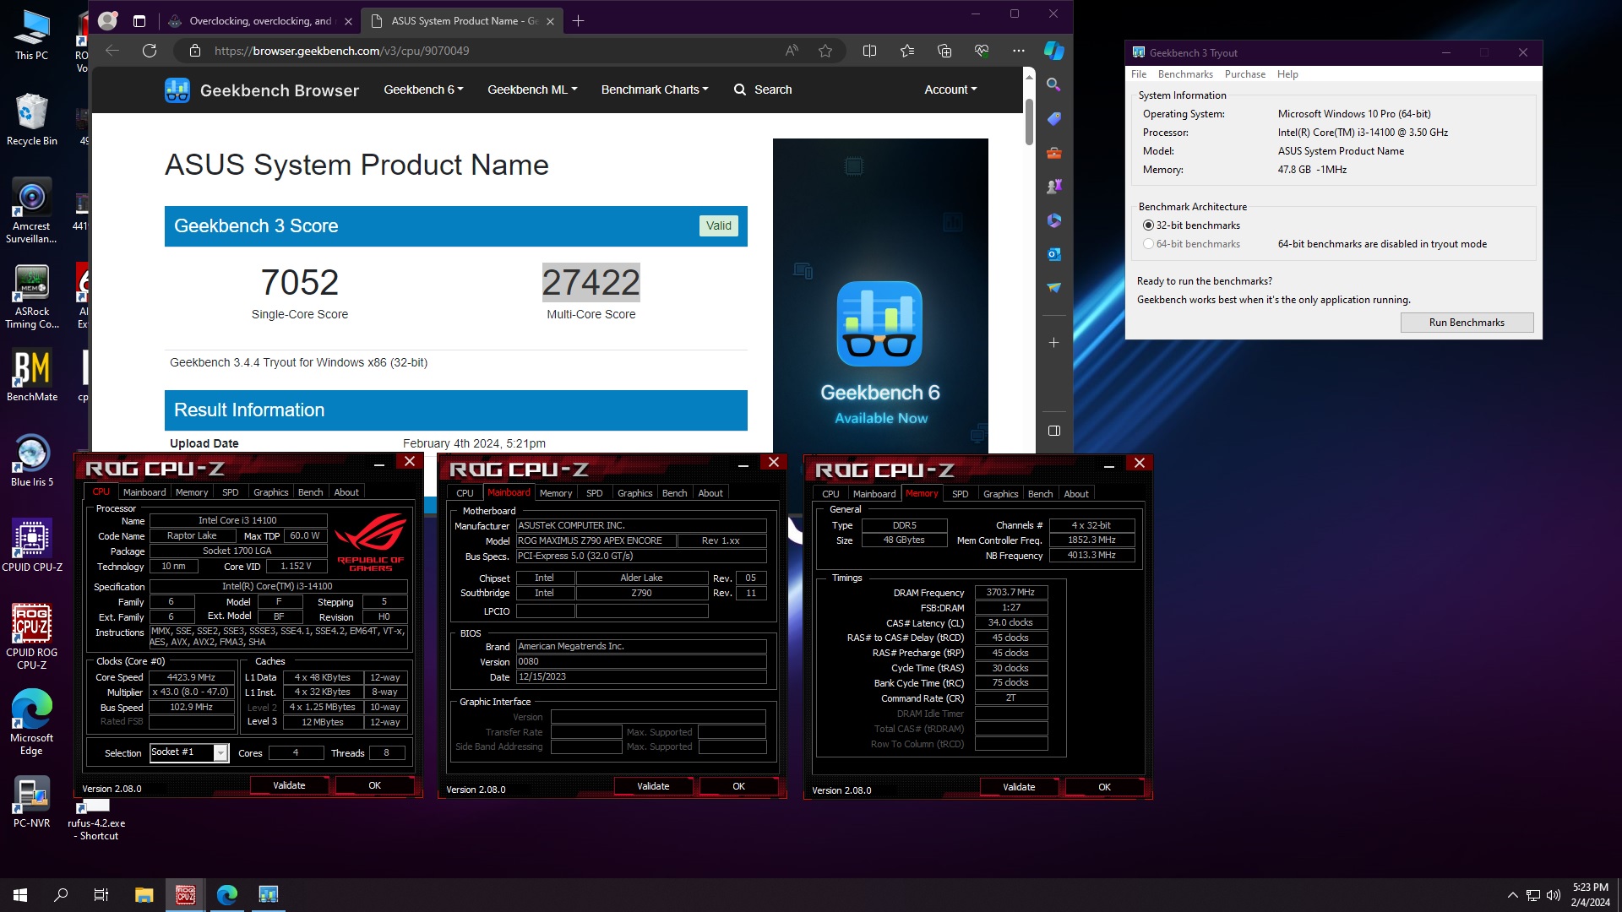Click the 27422 multi-core score text
Screen dimensions: 1622x912
(591, 283)
